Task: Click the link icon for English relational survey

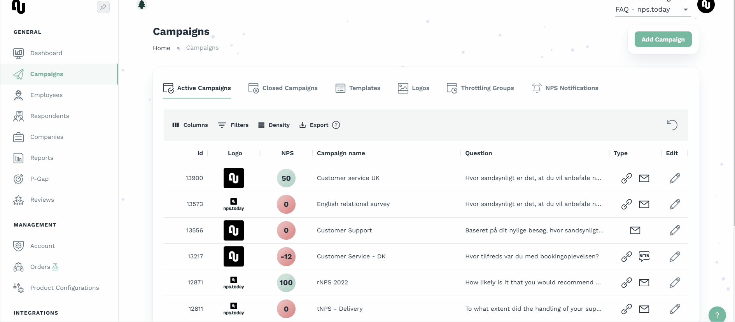Action: point(626,204)
